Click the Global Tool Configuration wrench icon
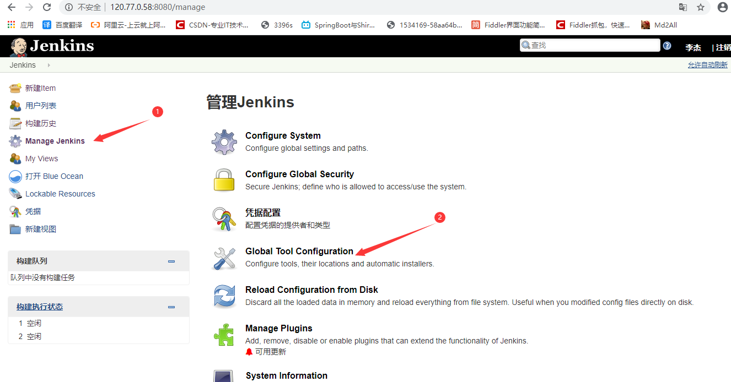 coord(224,258)
